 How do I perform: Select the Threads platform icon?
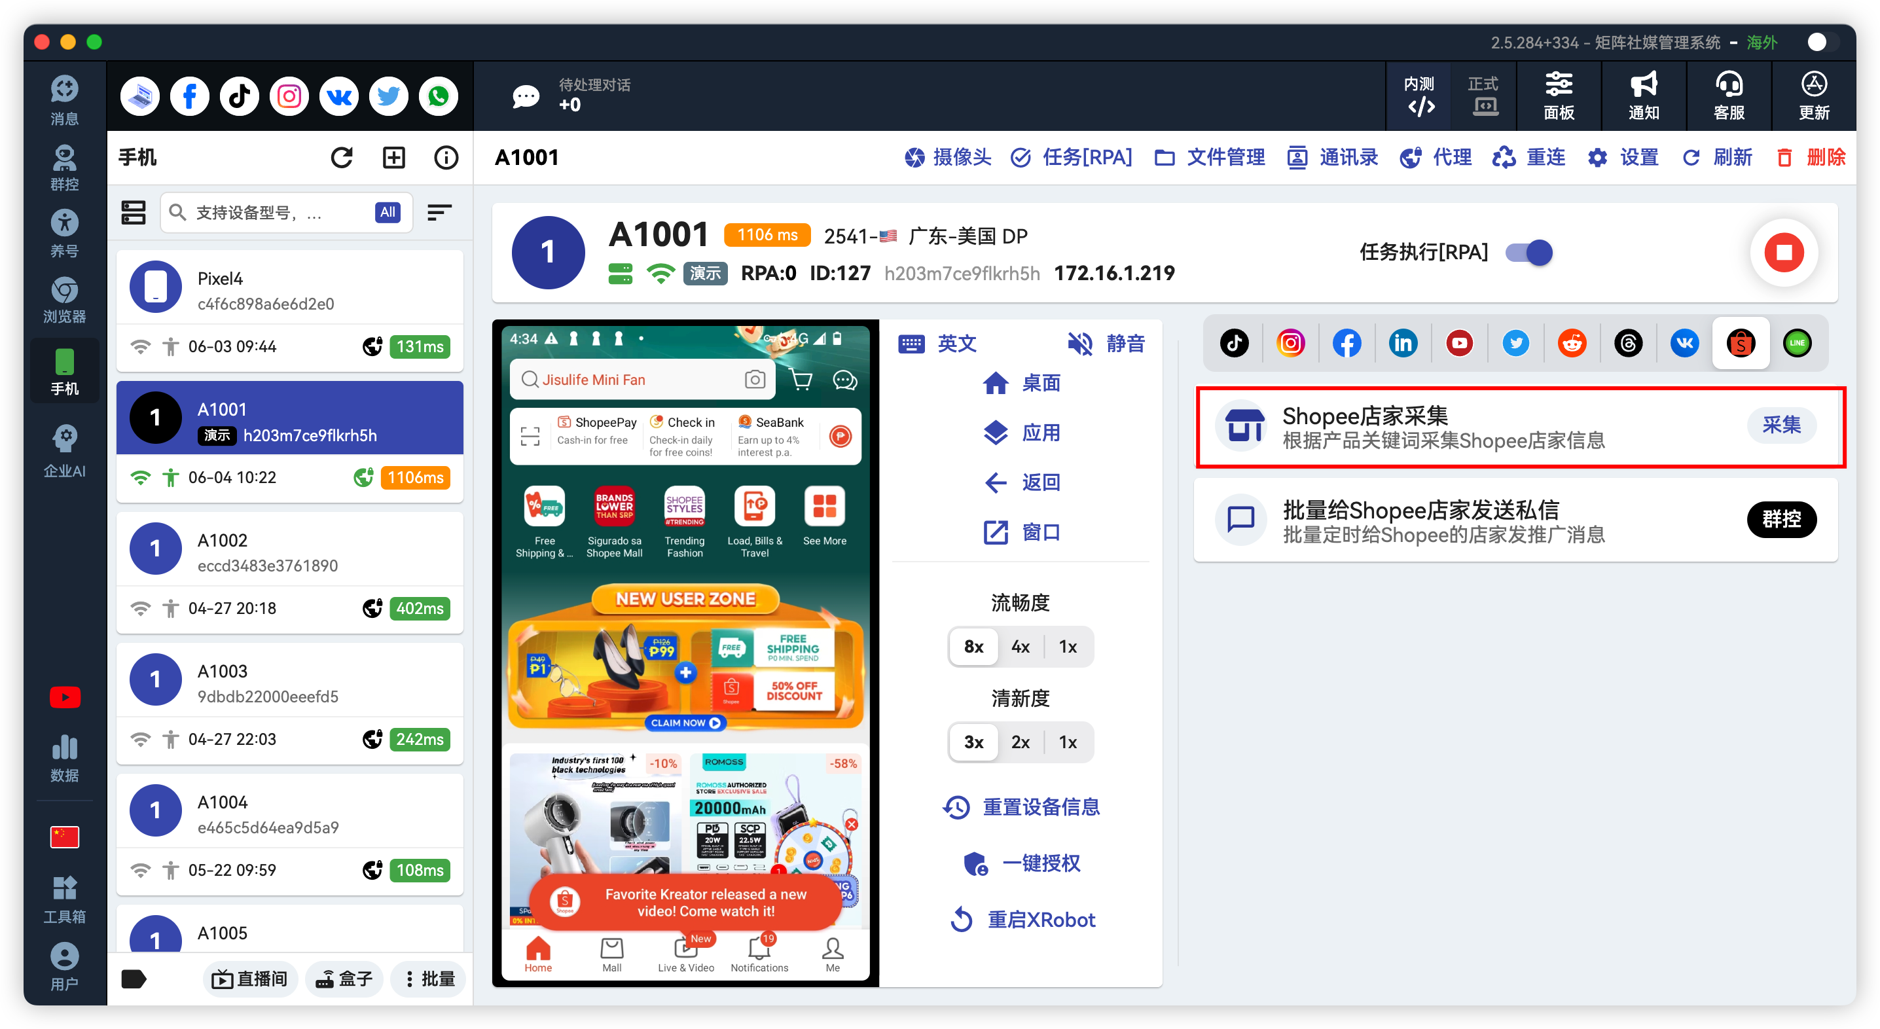tap(1628, 343)
